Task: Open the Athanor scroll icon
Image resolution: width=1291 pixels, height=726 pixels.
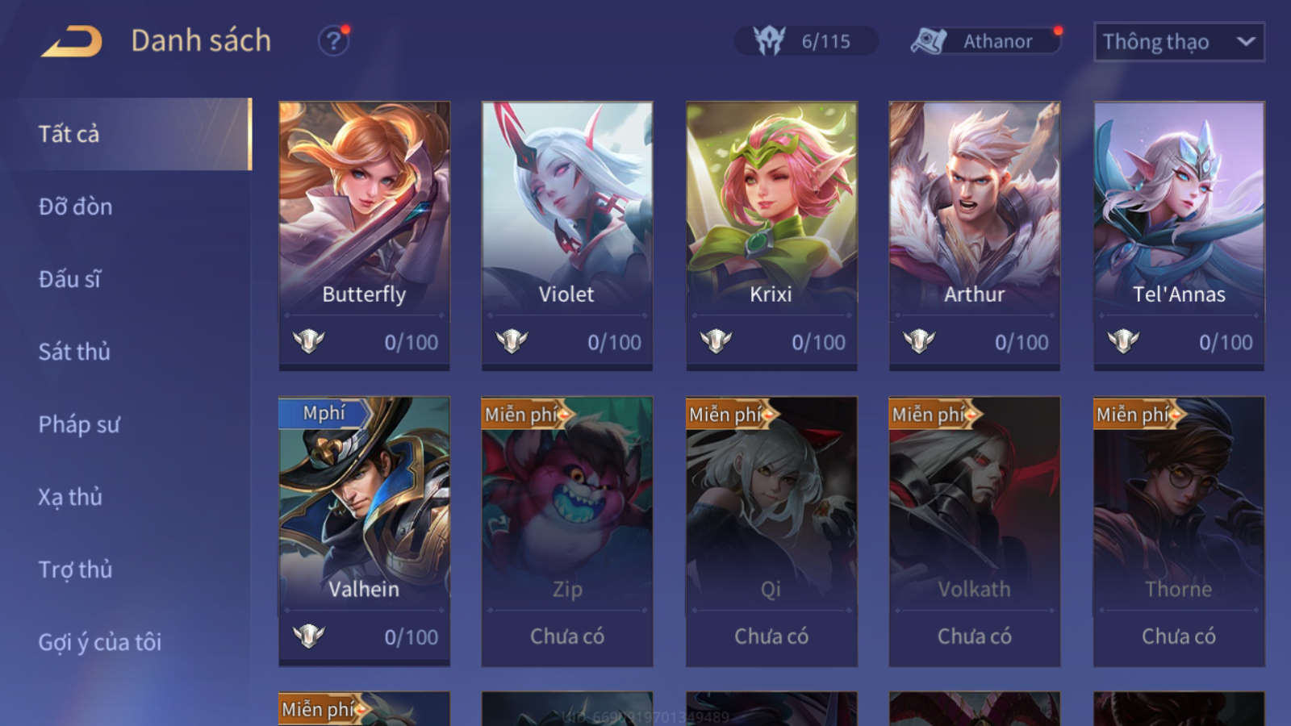Action: pyautogui.click(x=929, y=41)
